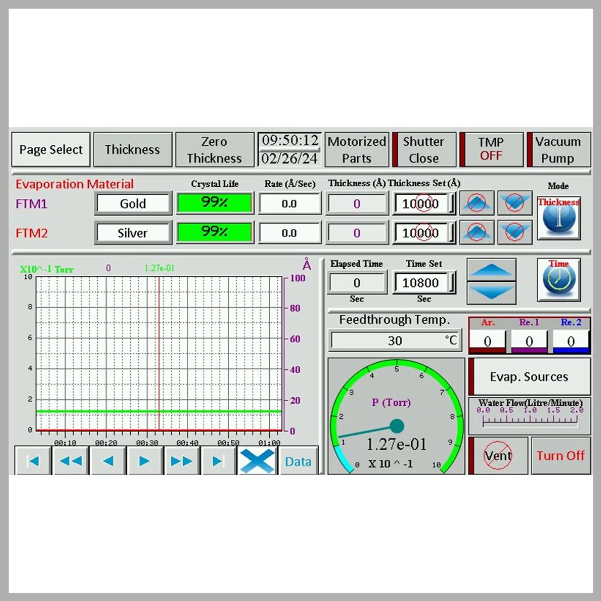Click the Elapsed Time value field
The height and width of the screenshot is (601, 601).
click(x=357, y=282)
